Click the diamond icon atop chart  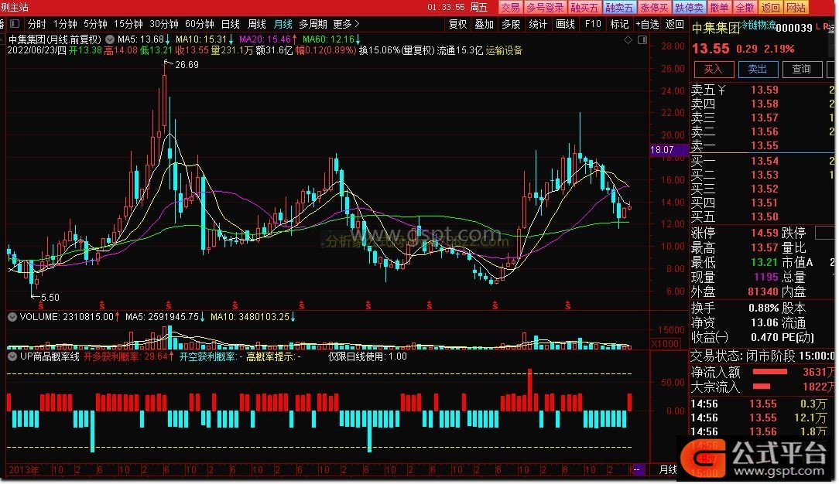click(x=628, y=40)
